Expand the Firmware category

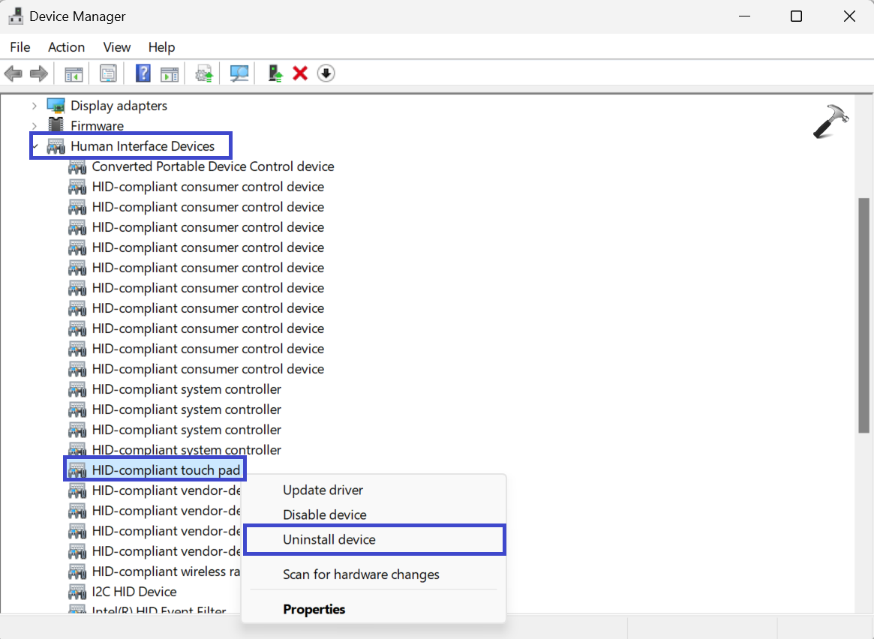[35, 126]
